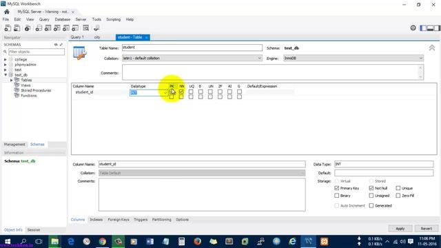Close the student - Table tab
The height and width of the screenshot is (248, 441).
coord(146,37)
